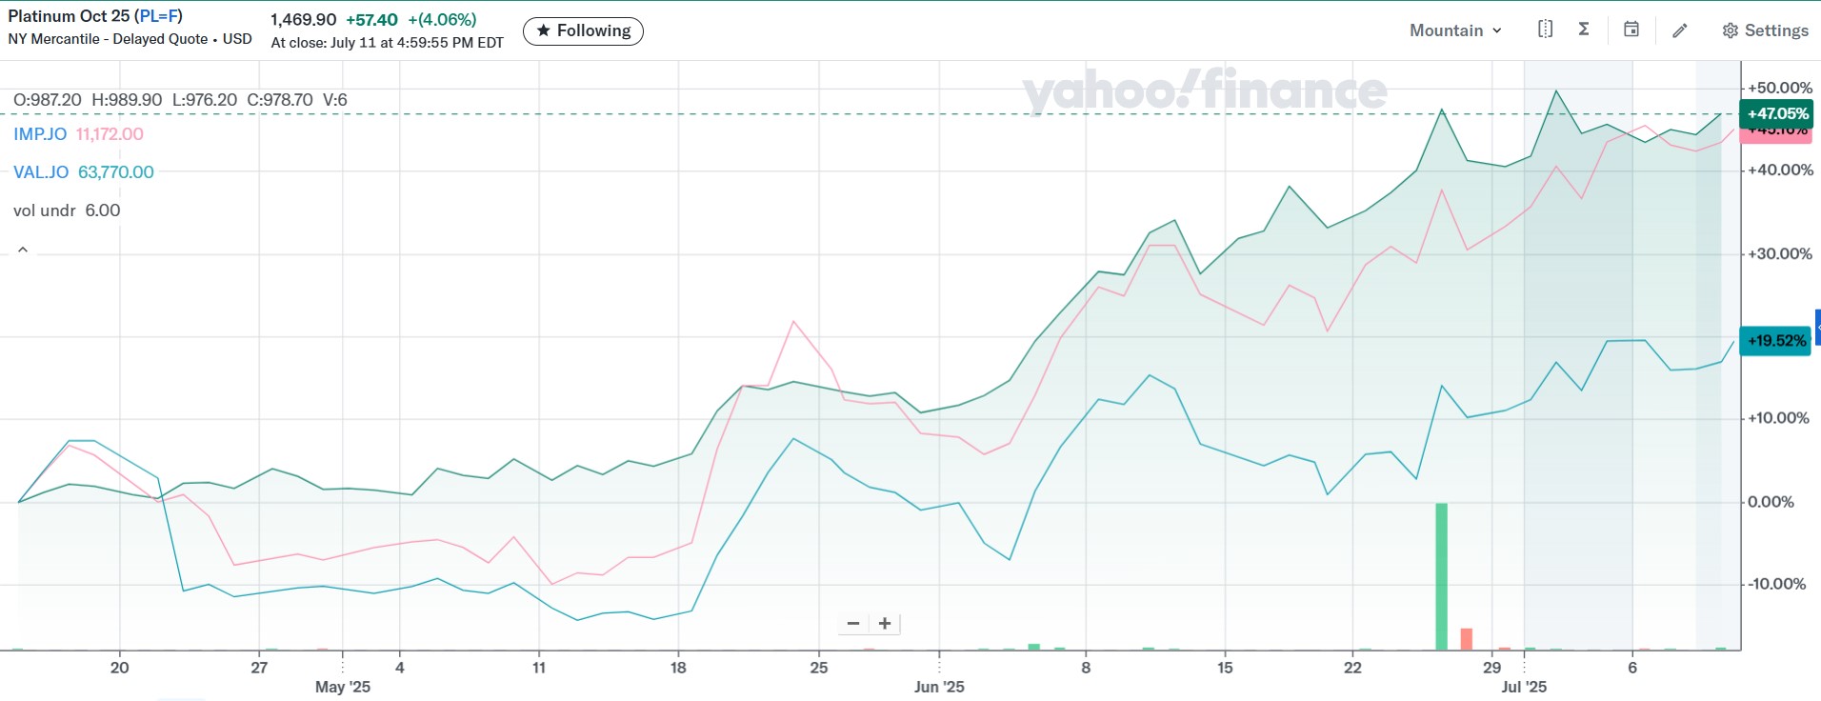The image size is (1821, 701).
Task: Click the tall green volume bar
Action: click(x=1441, y=576)
